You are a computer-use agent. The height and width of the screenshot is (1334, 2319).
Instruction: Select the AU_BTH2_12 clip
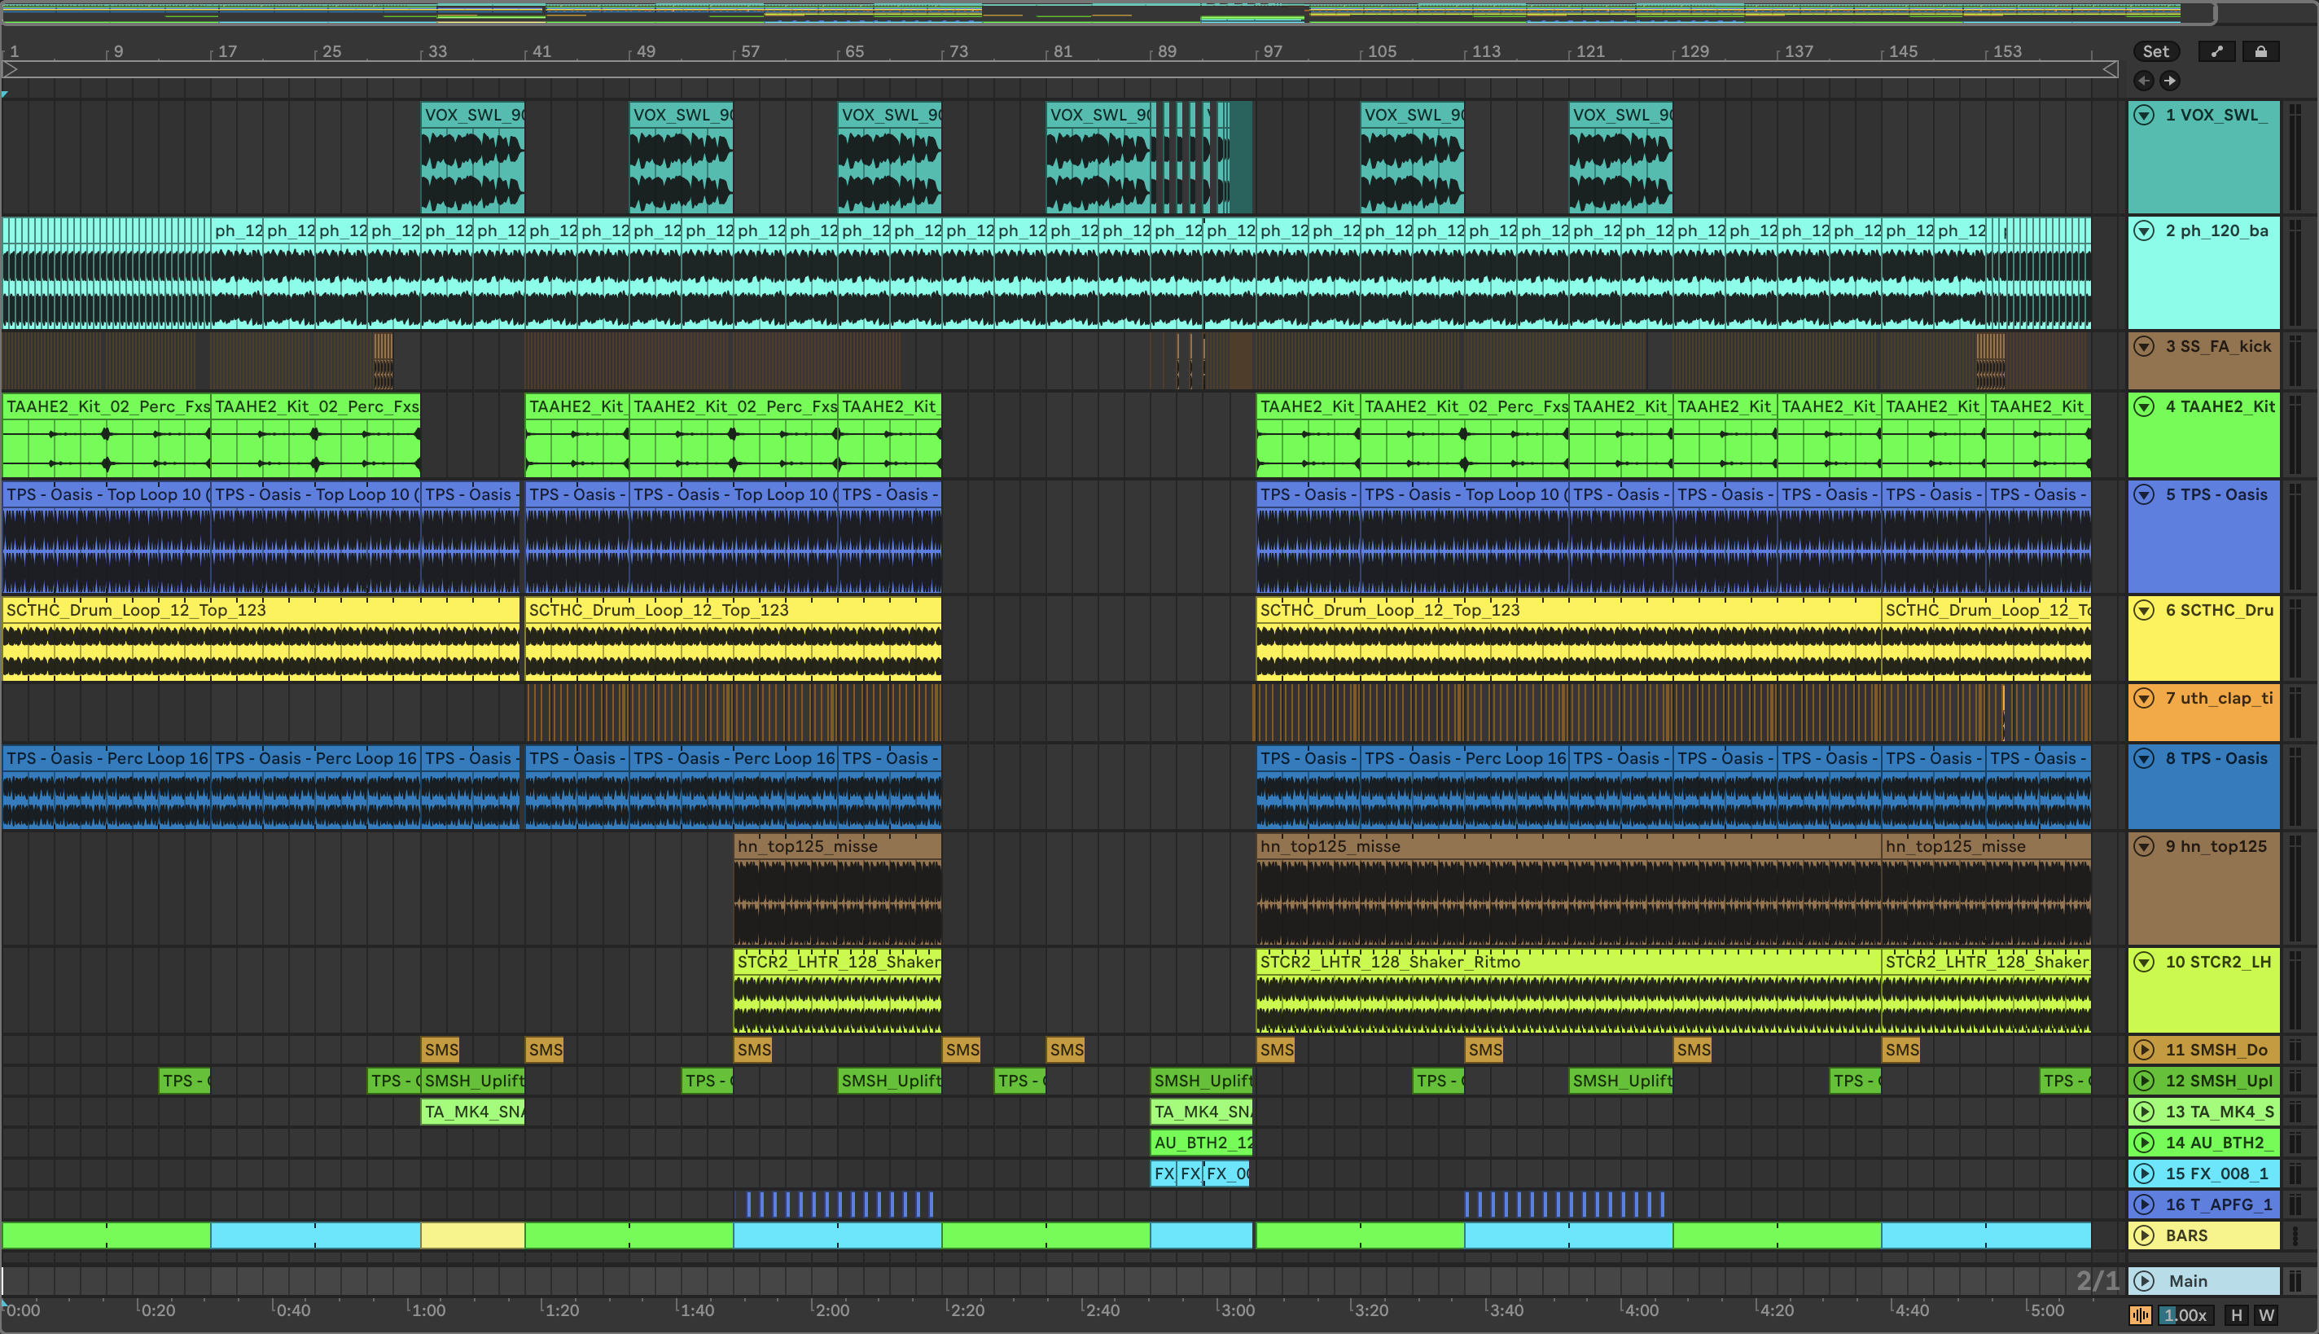click(x=1201, y=1143)
